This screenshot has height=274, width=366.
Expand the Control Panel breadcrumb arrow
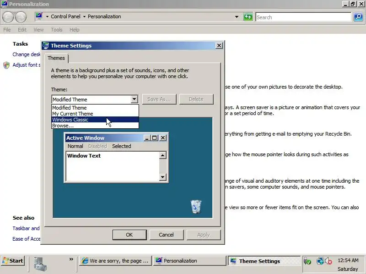[84, 16]
